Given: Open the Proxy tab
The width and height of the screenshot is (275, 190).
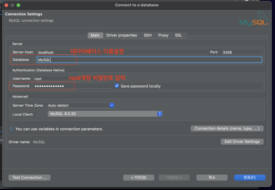Looking at the screenshot, I should tap(163, 35).
